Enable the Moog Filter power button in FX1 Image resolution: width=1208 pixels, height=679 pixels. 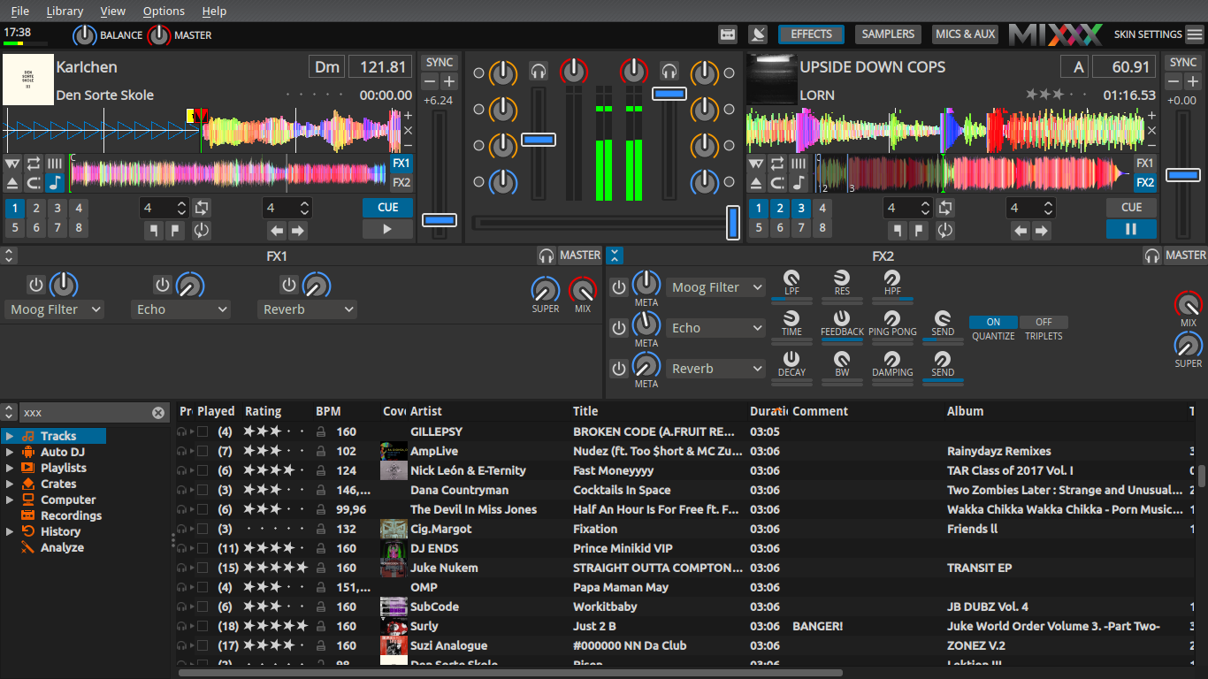point(35,285)
